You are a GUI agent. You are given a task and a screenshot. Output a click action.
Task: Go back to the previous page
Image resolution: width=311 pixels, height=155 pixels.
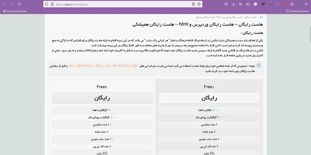click(x=5, y=4)
